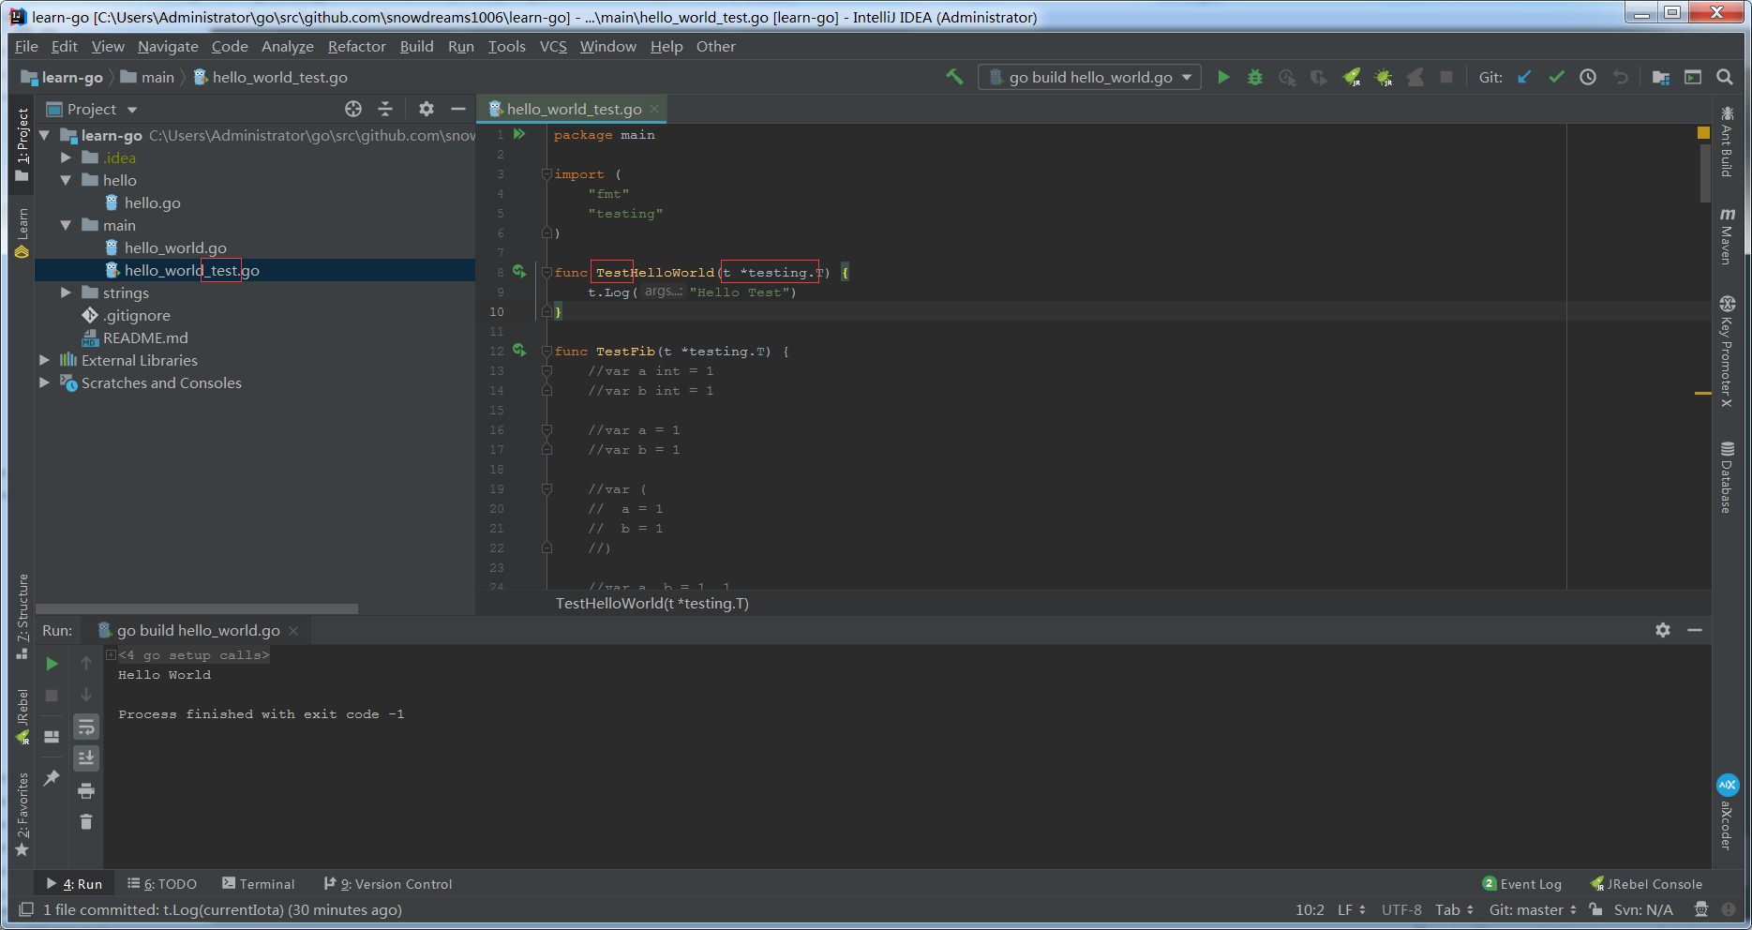
Task: Click the Search Everywhere magnifier icon
Action: pyautogui.click(x=1724, y=77)
